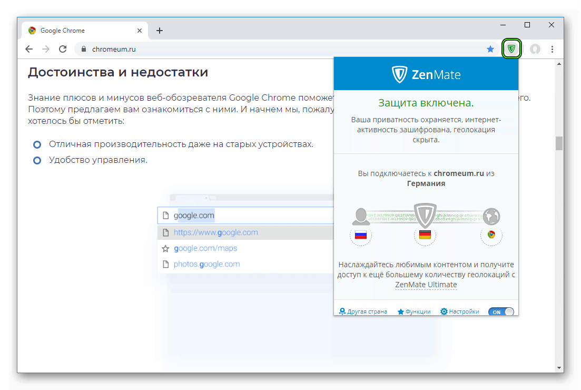Open the Функции features link
The width and height of the screenshot is (581, 390).
(x=414, y=311)
